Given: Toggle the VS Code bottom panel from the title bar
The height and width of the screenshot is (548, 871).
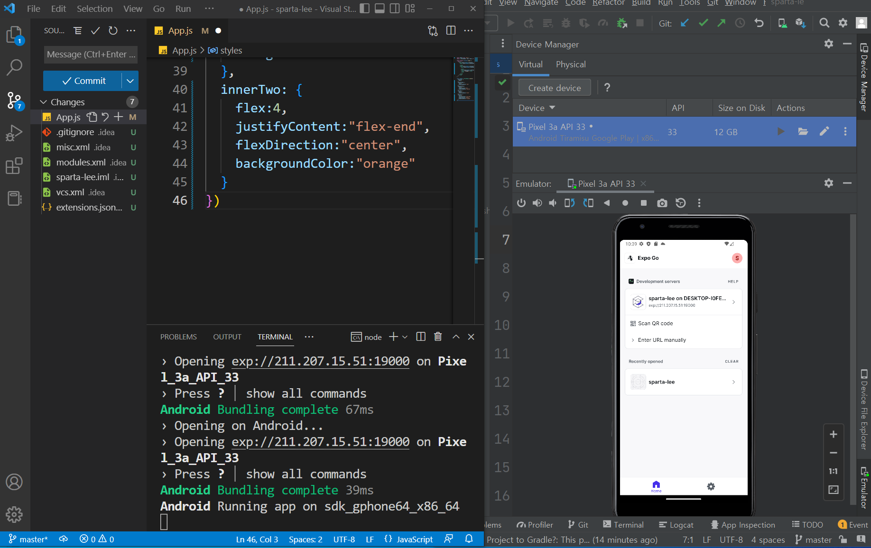Looking at the screenshot, I should [x=380, y=9].
